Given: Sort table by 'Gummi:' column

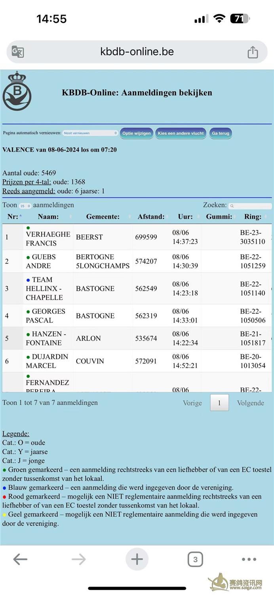Looking at the screenshot, I should pyautogui.click(x=219, y=217).
